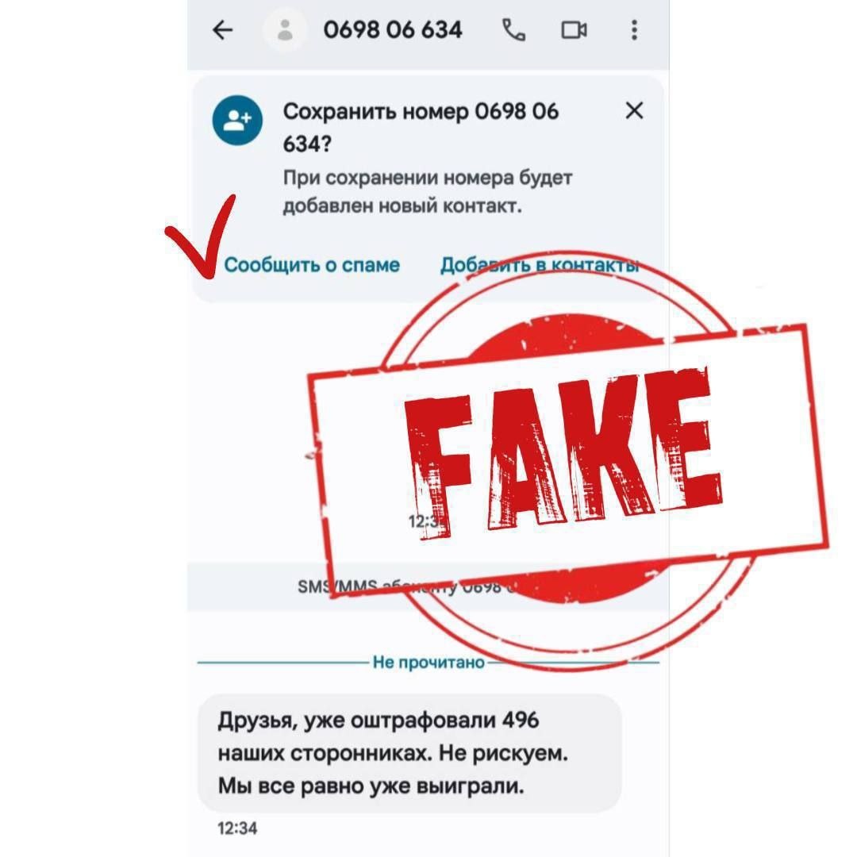Screen dimensions: 857x857
Task: Tap the SMS/MMS абоненту info bar
Action: (x=428, y=586)
